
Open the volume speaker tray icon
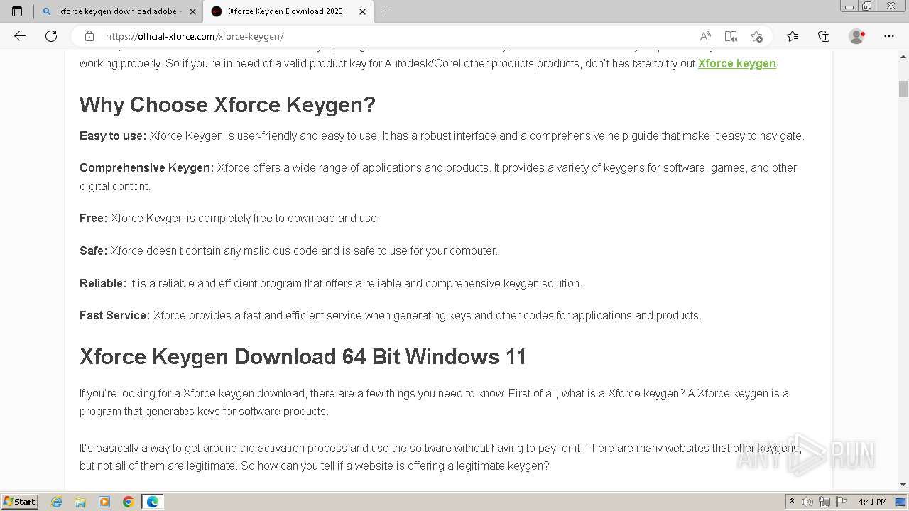[807, 502]
